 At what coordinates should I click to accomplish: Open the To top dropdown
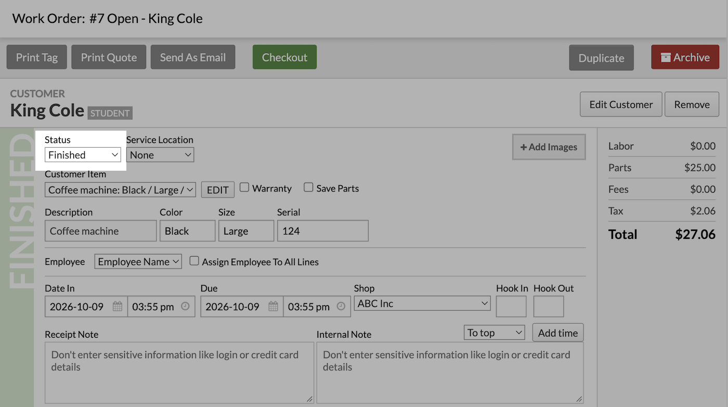[495, 333]
